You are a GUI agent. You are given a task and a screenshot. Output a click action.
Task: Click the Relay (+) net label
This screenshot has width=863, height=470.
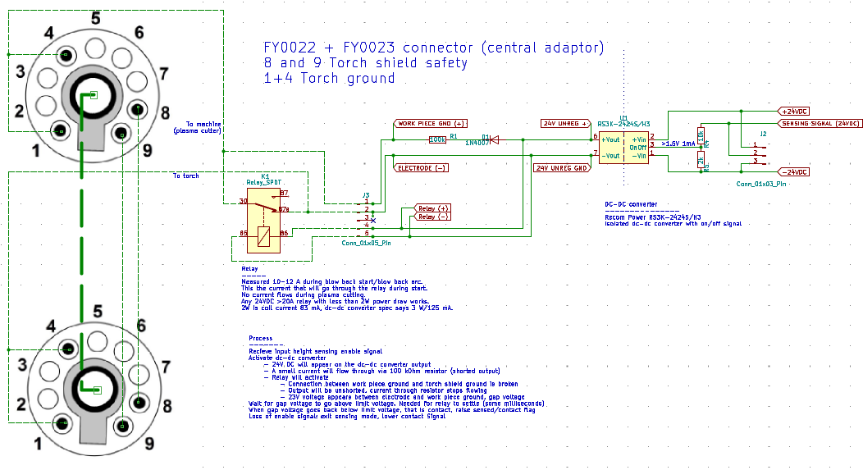click(x=433, y=208)
